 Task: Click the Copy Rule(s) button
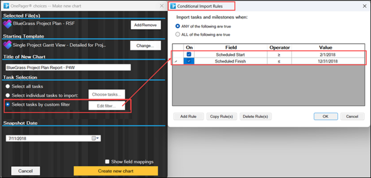(x=222, y=116)
